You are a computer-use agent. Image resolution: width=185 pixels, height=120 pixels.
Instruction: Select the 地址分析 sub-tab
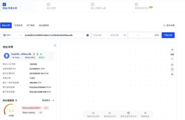[x=6, y=25]
